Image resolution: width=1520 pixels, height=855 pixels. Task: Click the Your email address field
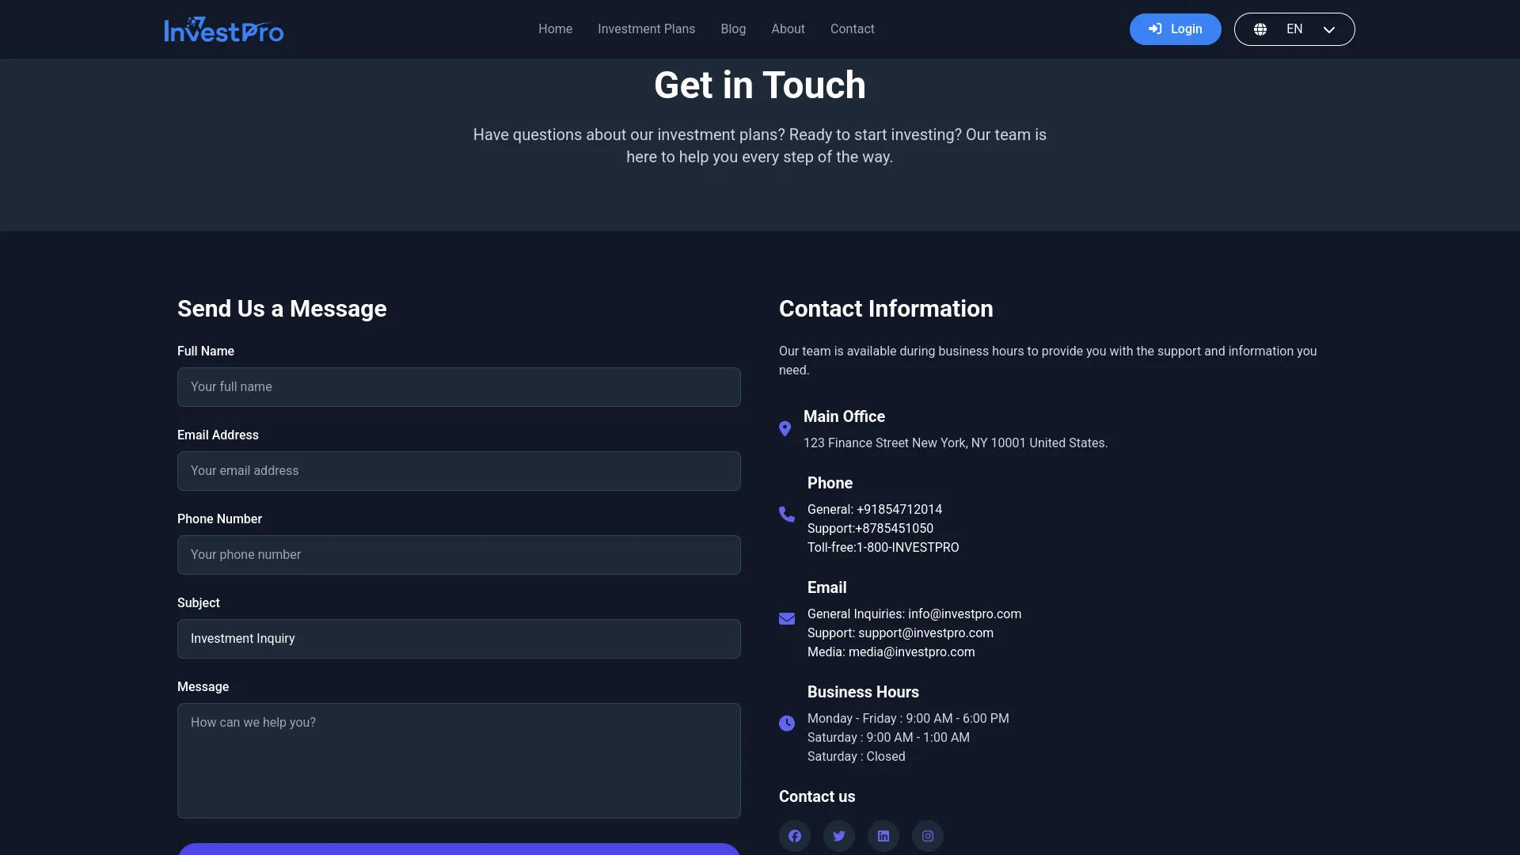click(458, 471)
